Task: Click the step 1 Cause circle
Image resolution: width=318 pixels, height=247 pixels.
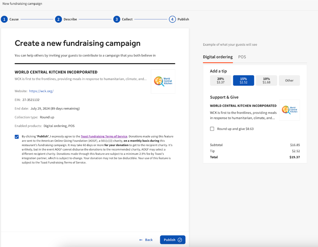Action: click(4, 19)
